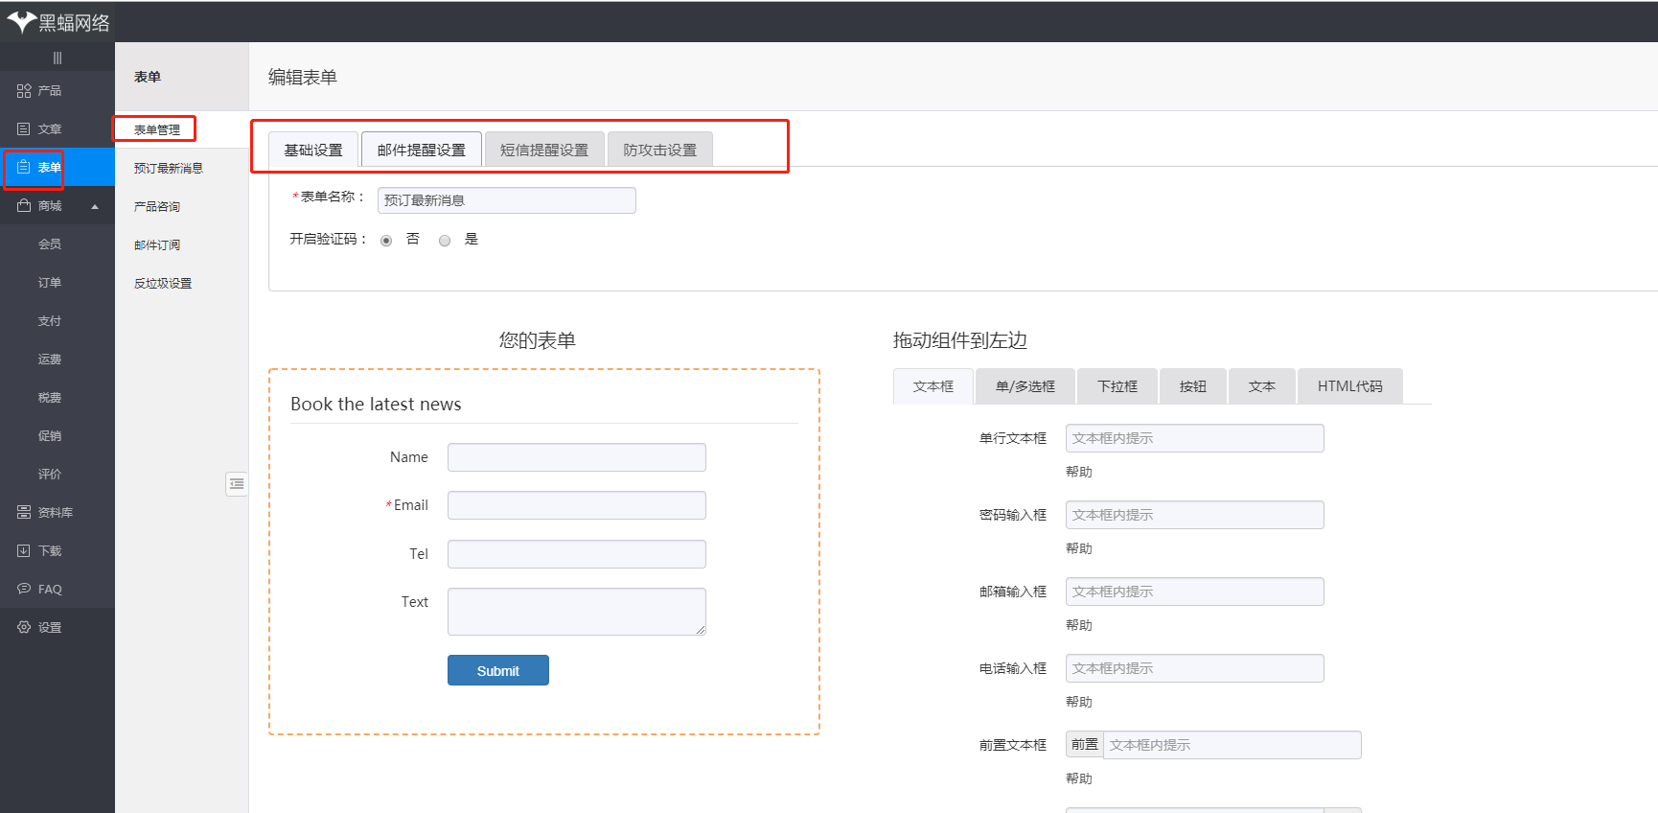The height and width of the screenshot is (813, 1658).
Task: Open the 按钮 component tab
Action: coord(1193,386)
